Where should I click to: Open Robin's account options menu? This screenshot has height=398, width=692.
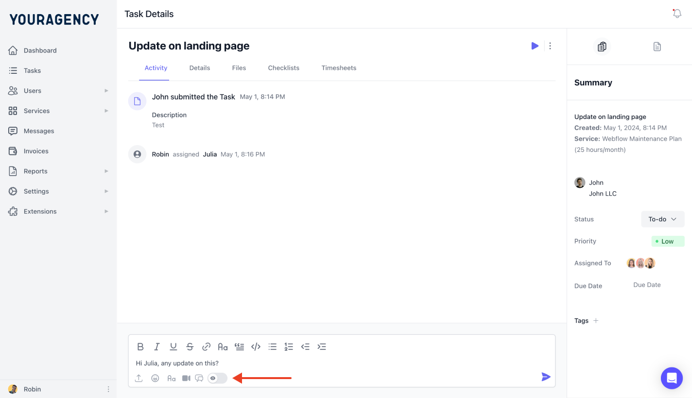point(108,389)
